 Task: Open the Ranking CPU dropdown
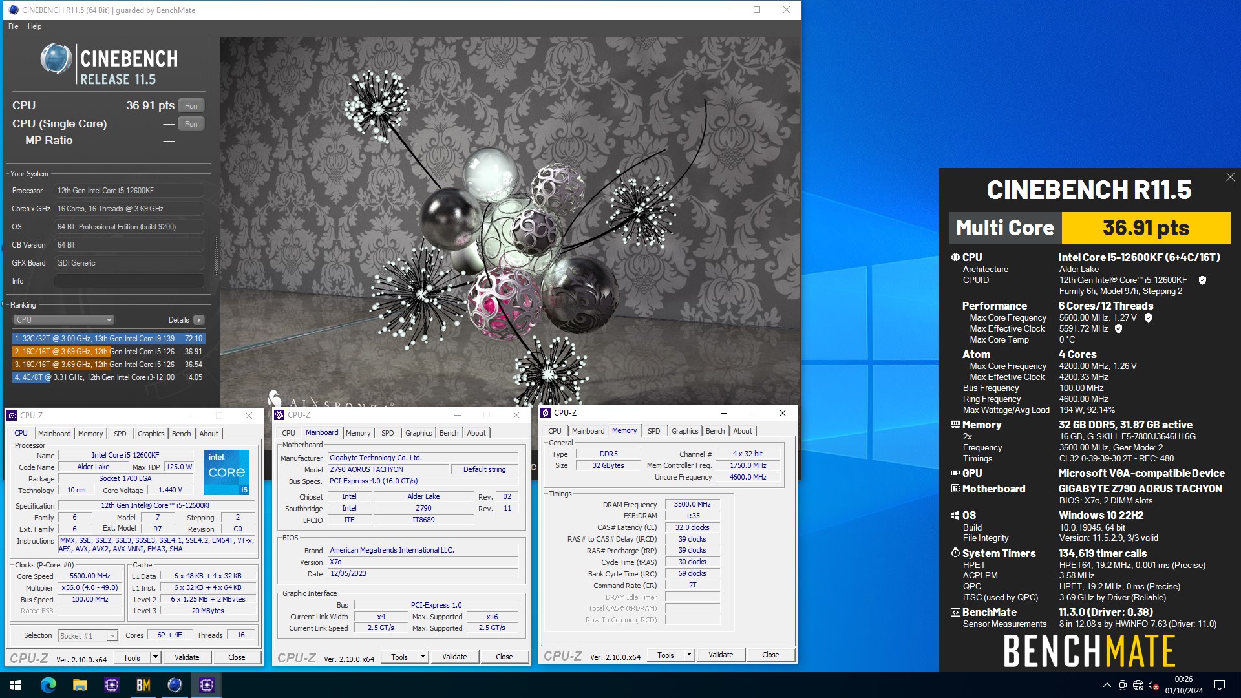pyautogui.click(x=63, y=320)
